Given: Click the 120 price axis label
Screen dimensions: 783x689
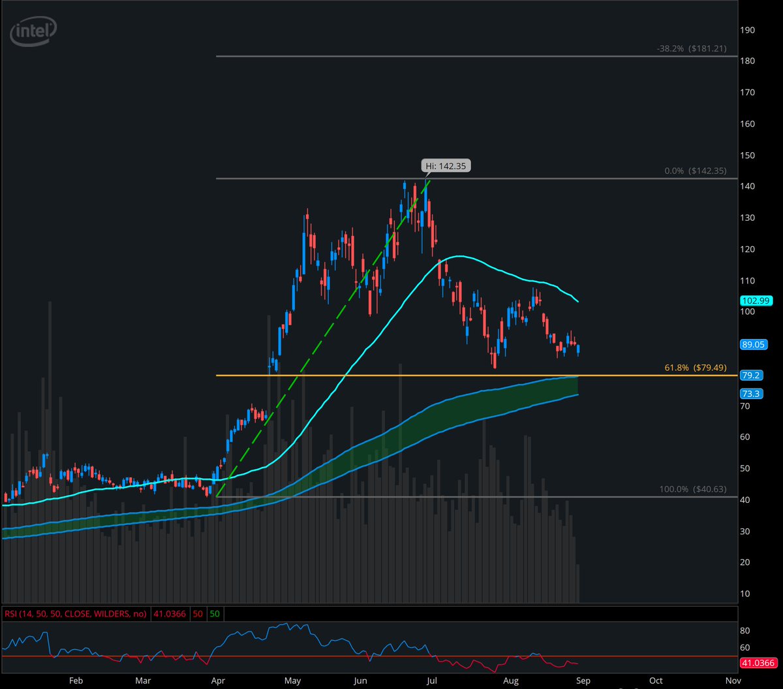Looking at the screenshot, I should coord(748,249).
